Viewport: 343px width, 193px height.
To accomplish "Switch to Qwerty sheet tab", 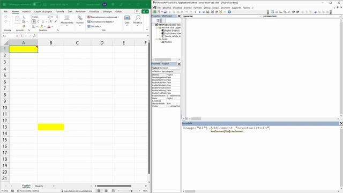I will [39, 186].
